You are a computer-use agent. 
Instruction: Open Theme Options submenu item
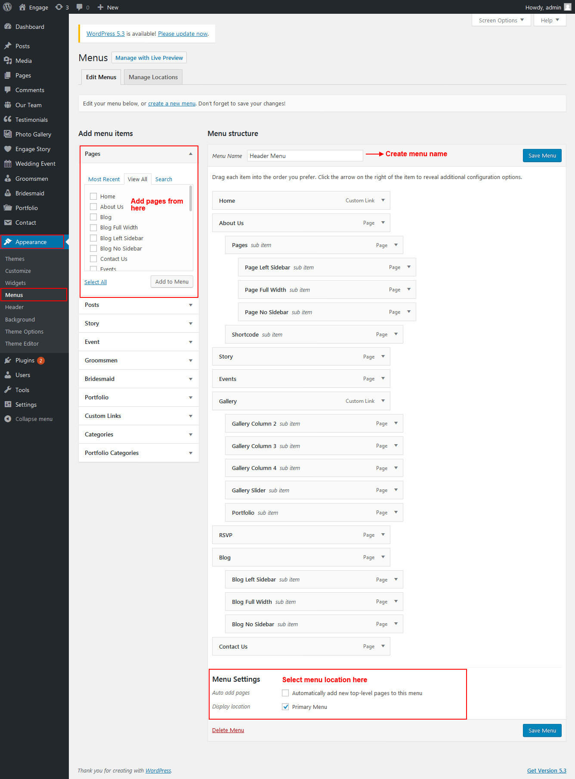pyautogui.click(x=24, y=331)
